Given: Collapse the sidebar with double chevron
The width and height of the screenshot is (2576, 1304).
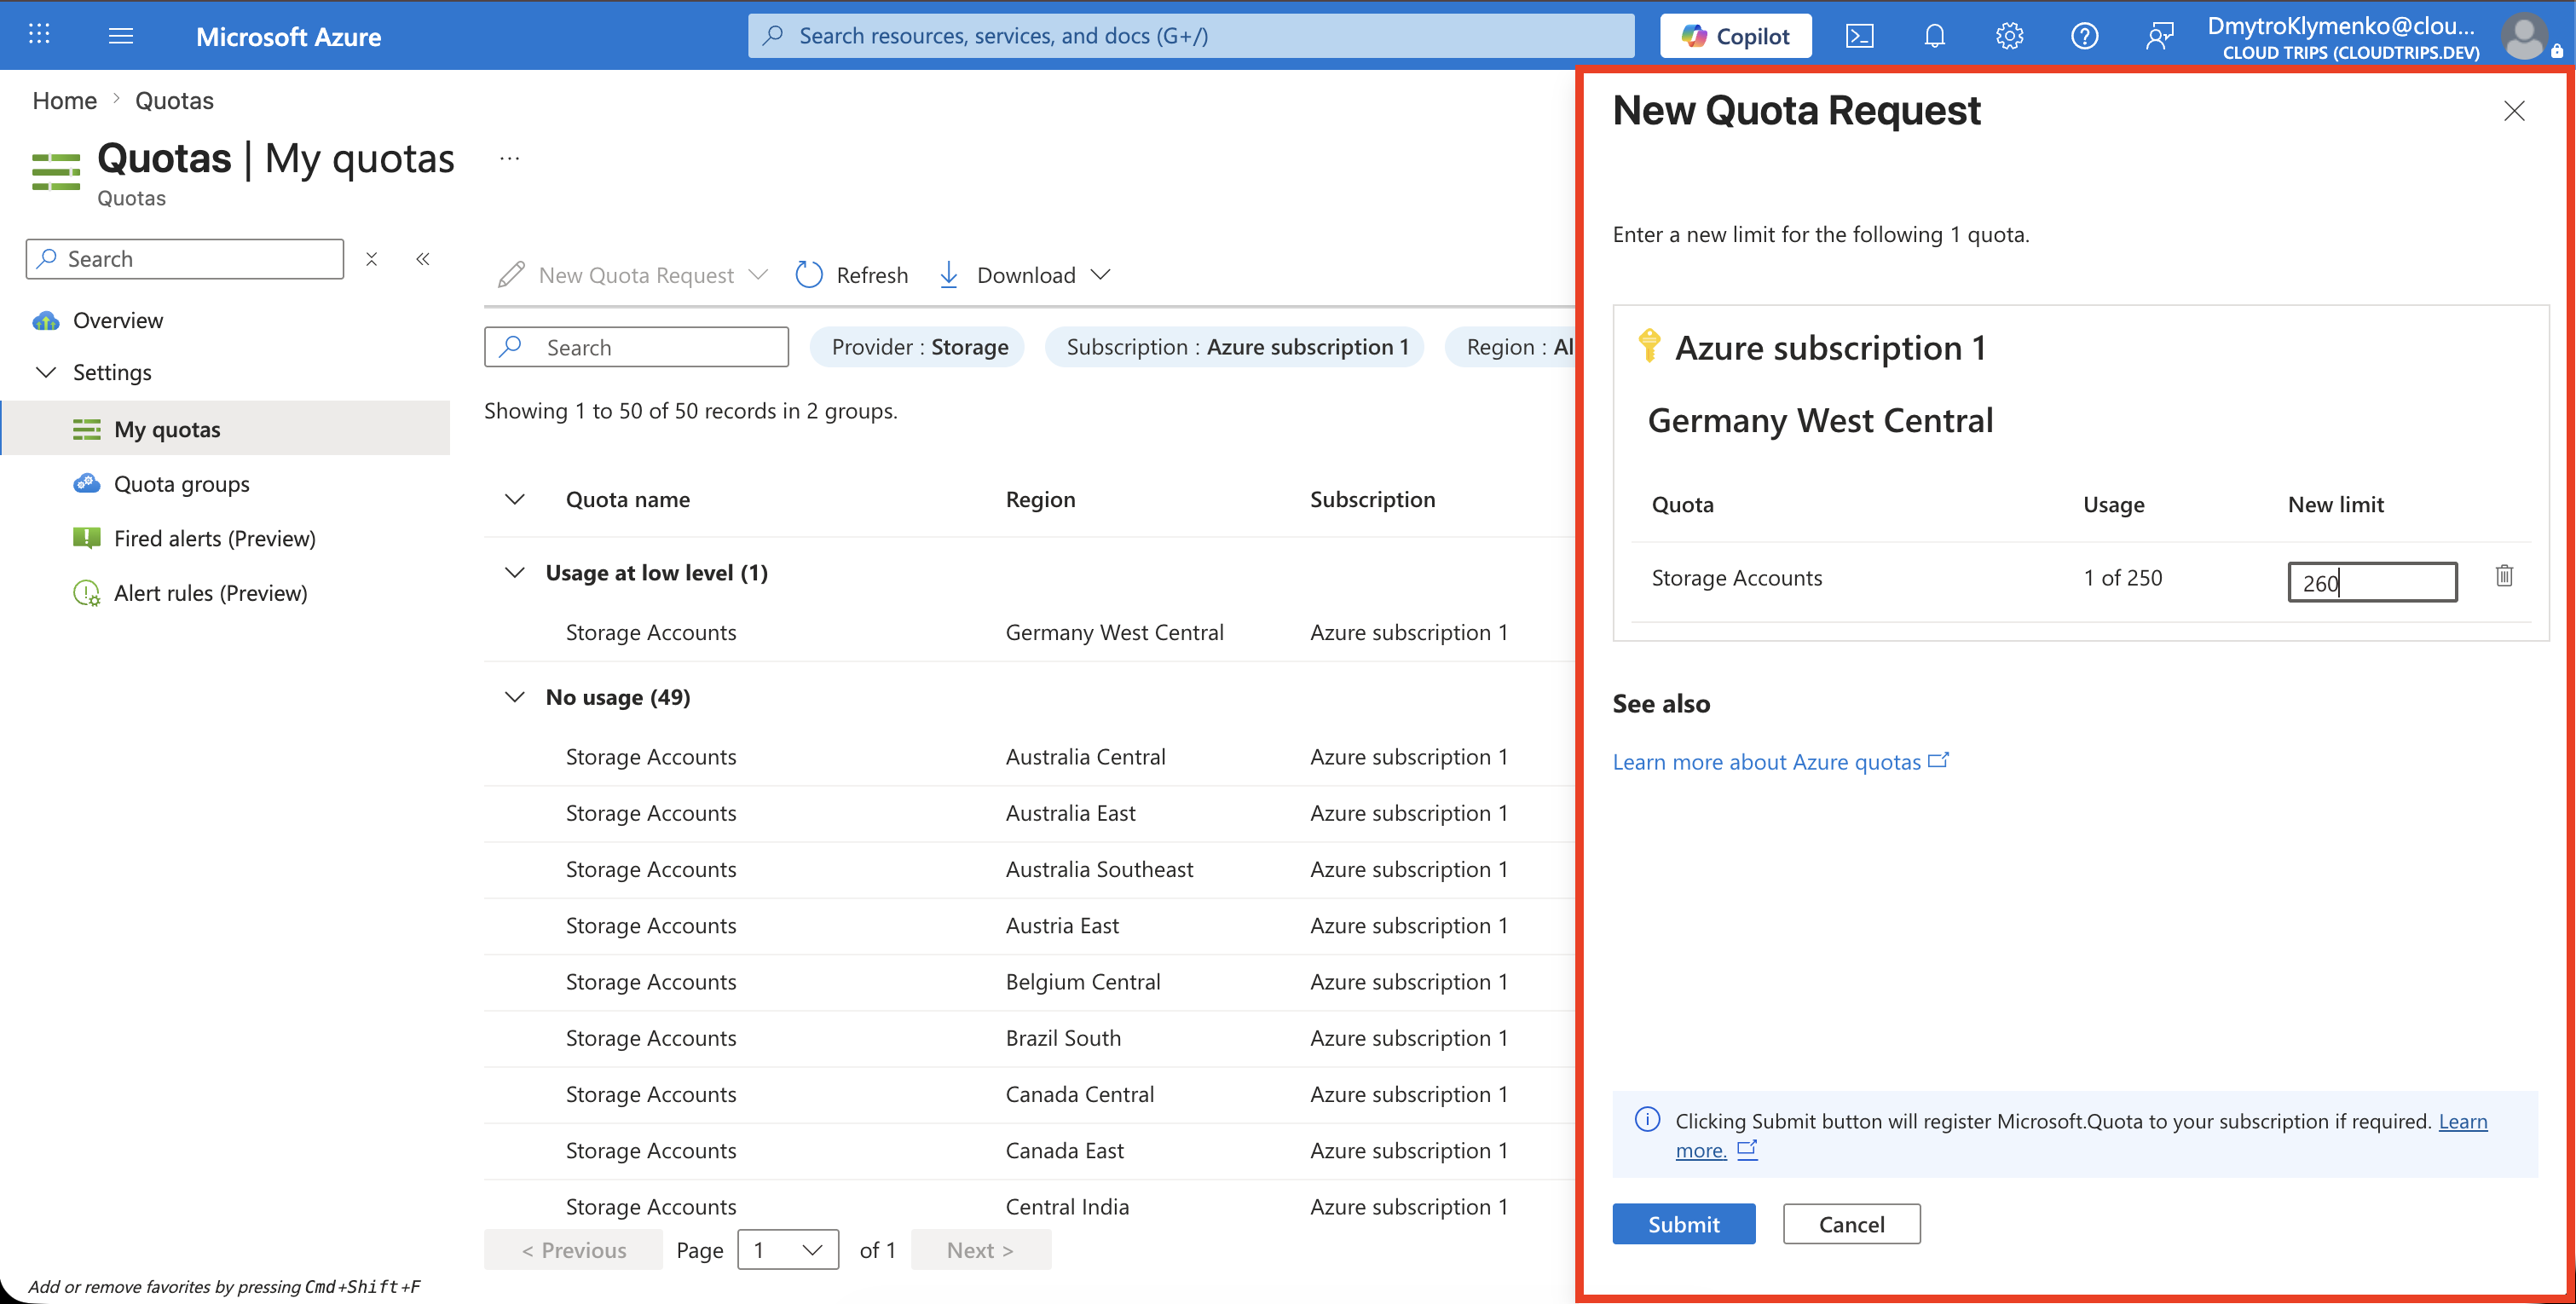Looking at the screenshot, I should (x=423, y=259).
